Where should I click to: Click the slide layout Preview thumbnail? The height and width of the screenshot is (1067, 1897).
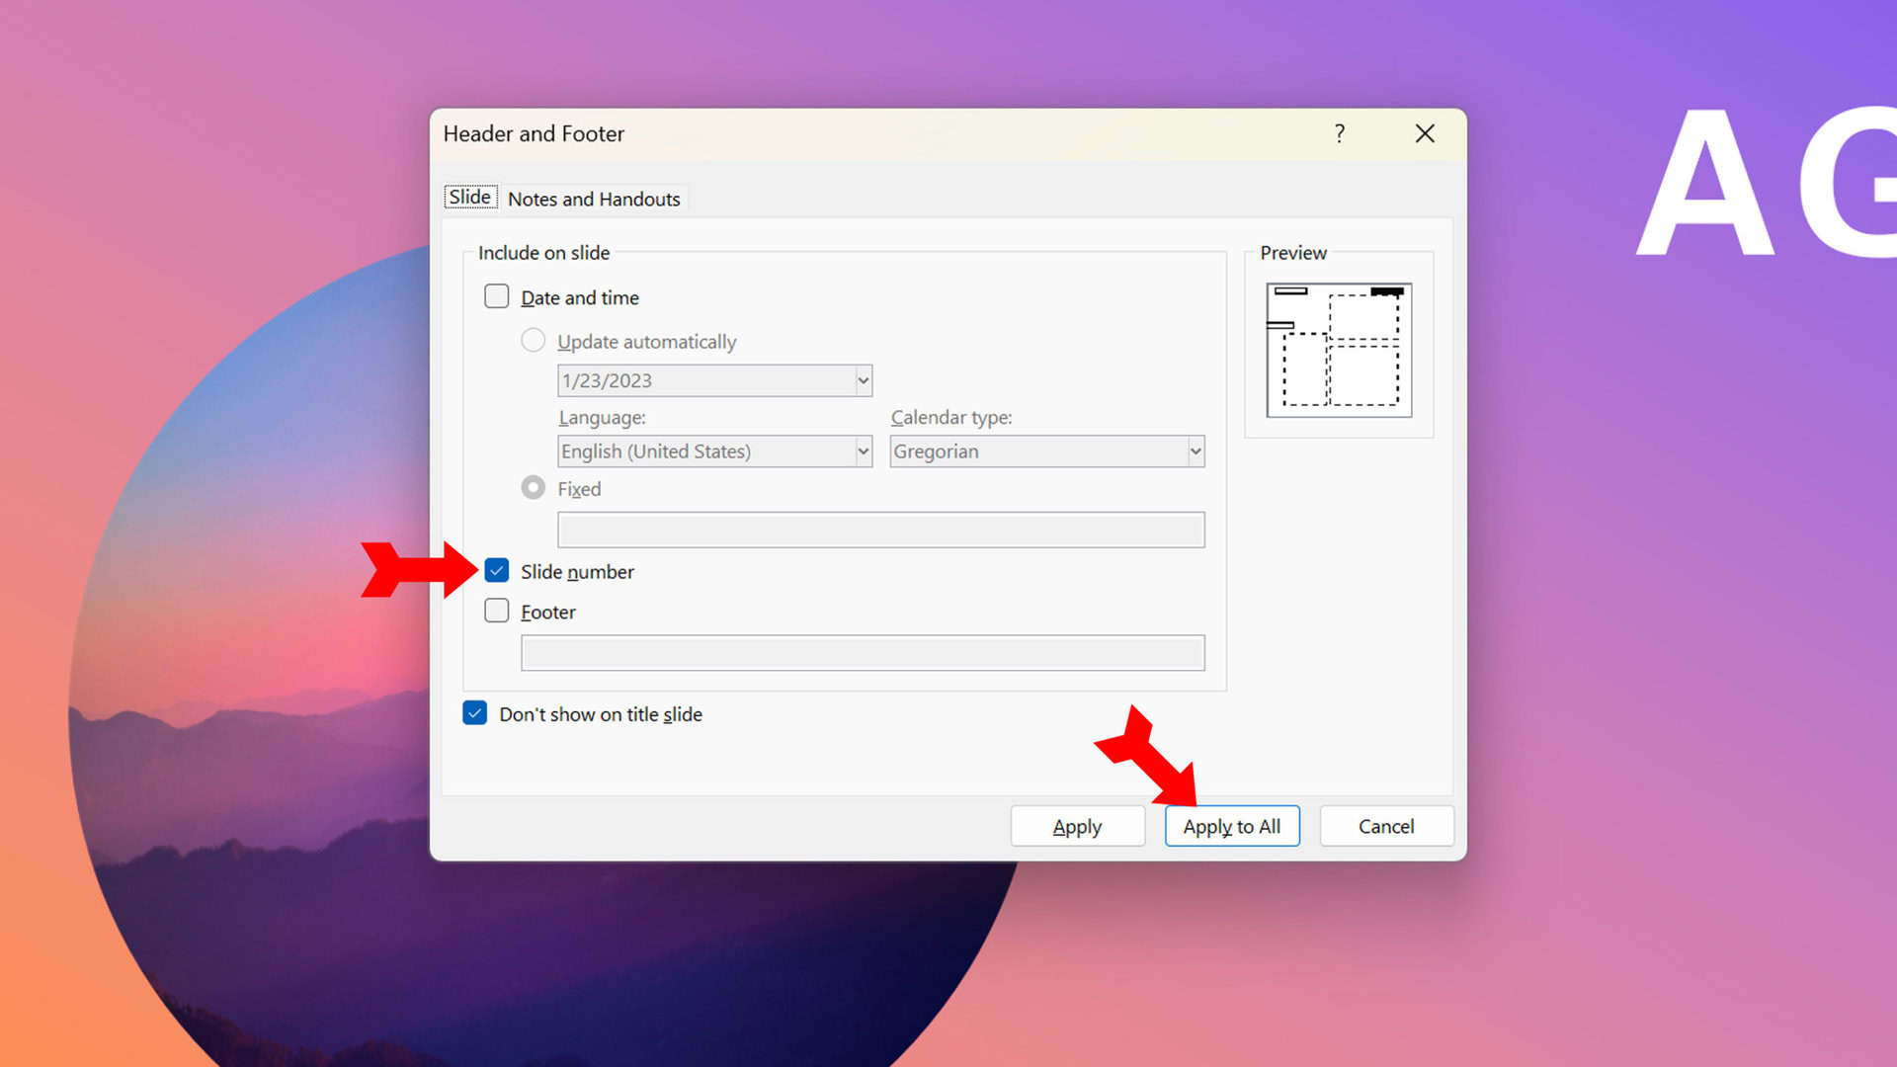1339,350
